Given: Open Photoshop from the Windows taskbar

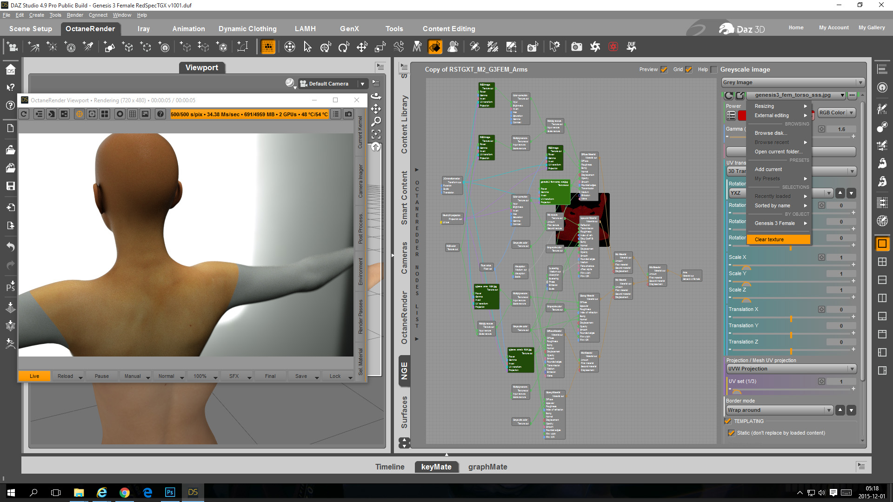Looking at the screenshot, I should [170, 492].
